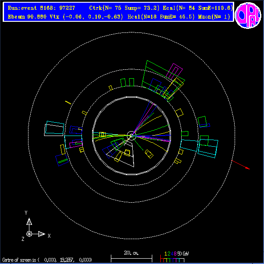Click the Y axis arrow indicator

click(29, 222)
